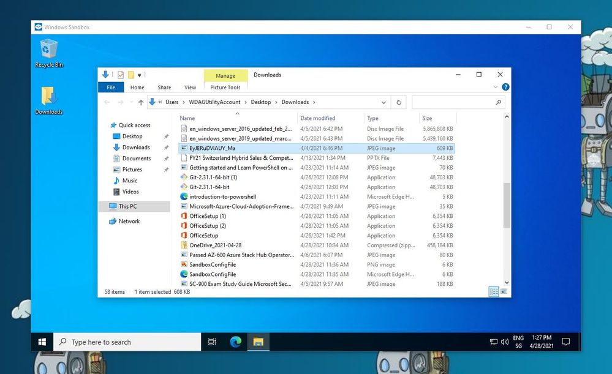Switch to Details view layout button

point(494,291)
